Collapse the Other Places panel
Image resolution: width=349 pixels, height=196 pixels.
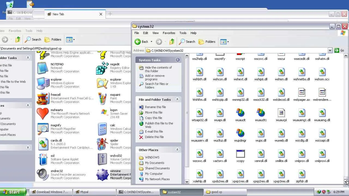[177, 150]
